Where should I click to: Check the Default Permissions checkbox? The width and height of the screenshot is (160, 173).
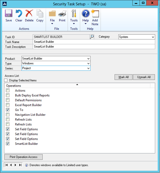click(x=8, y=100)
